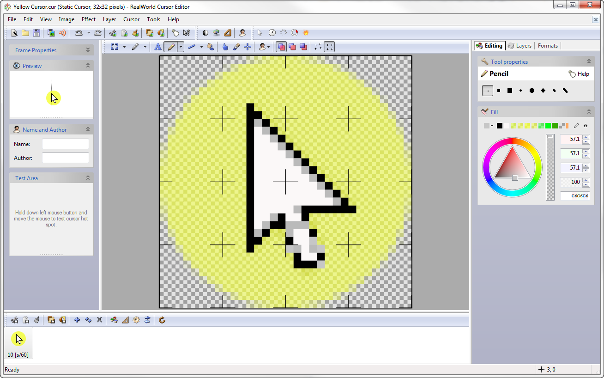Select the large square pencil tip
Image resolution: width=604 pixels, height=378 pixels.
pyautogui.click(x=510, y=91)
